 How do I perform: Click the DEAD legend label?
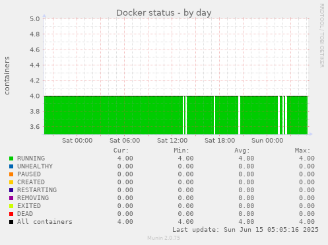point(25,214)
